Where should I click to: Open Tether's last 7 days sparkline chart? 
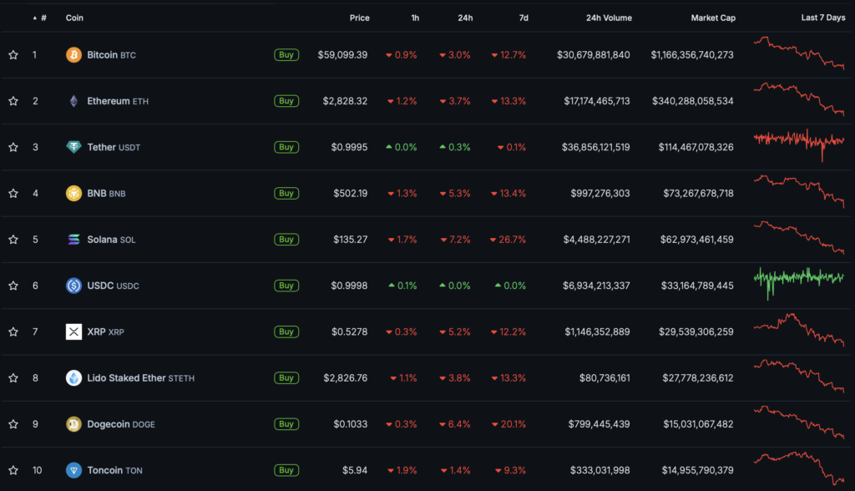[798, 142]
